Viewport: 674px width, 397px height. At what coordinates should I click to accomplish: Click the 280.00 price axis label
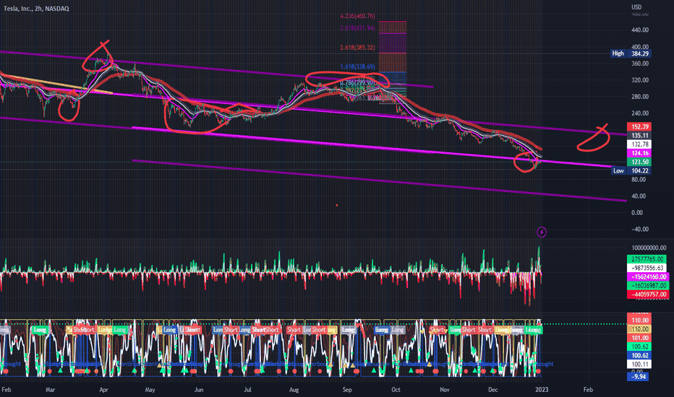click(640, 97)
